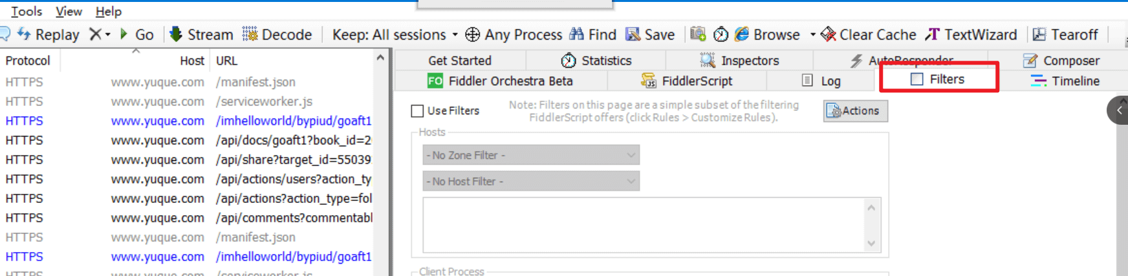Open the TextWizard tool
Viewport: 1128px width, 276px height.
pyautogui.click(x=933, y=34)
